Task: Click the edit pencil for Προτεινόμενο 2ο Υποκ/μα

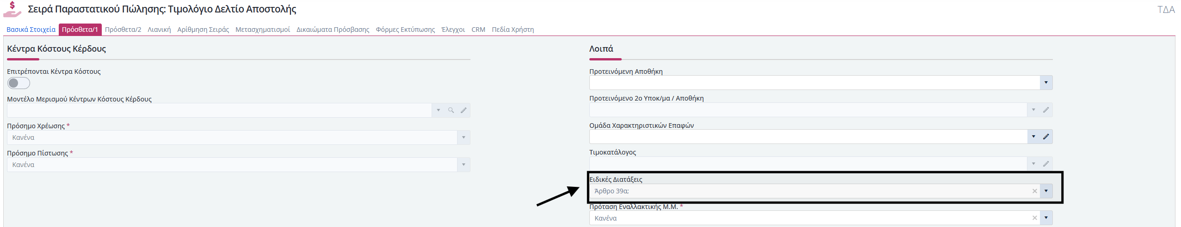Action: [x=1046, y=110]
